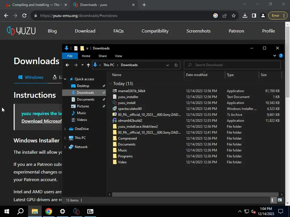
Task: Open the Windows Start menu
Action: click(x=7, y=211)
